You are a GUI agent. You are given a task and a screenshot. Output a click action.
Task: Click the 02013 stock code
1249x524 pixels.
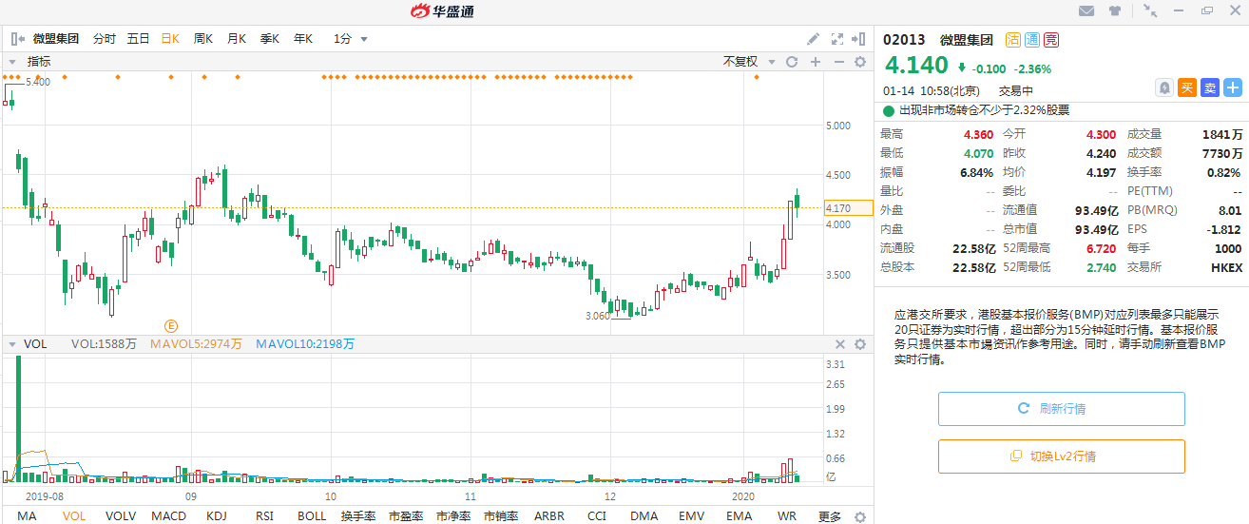905,40
